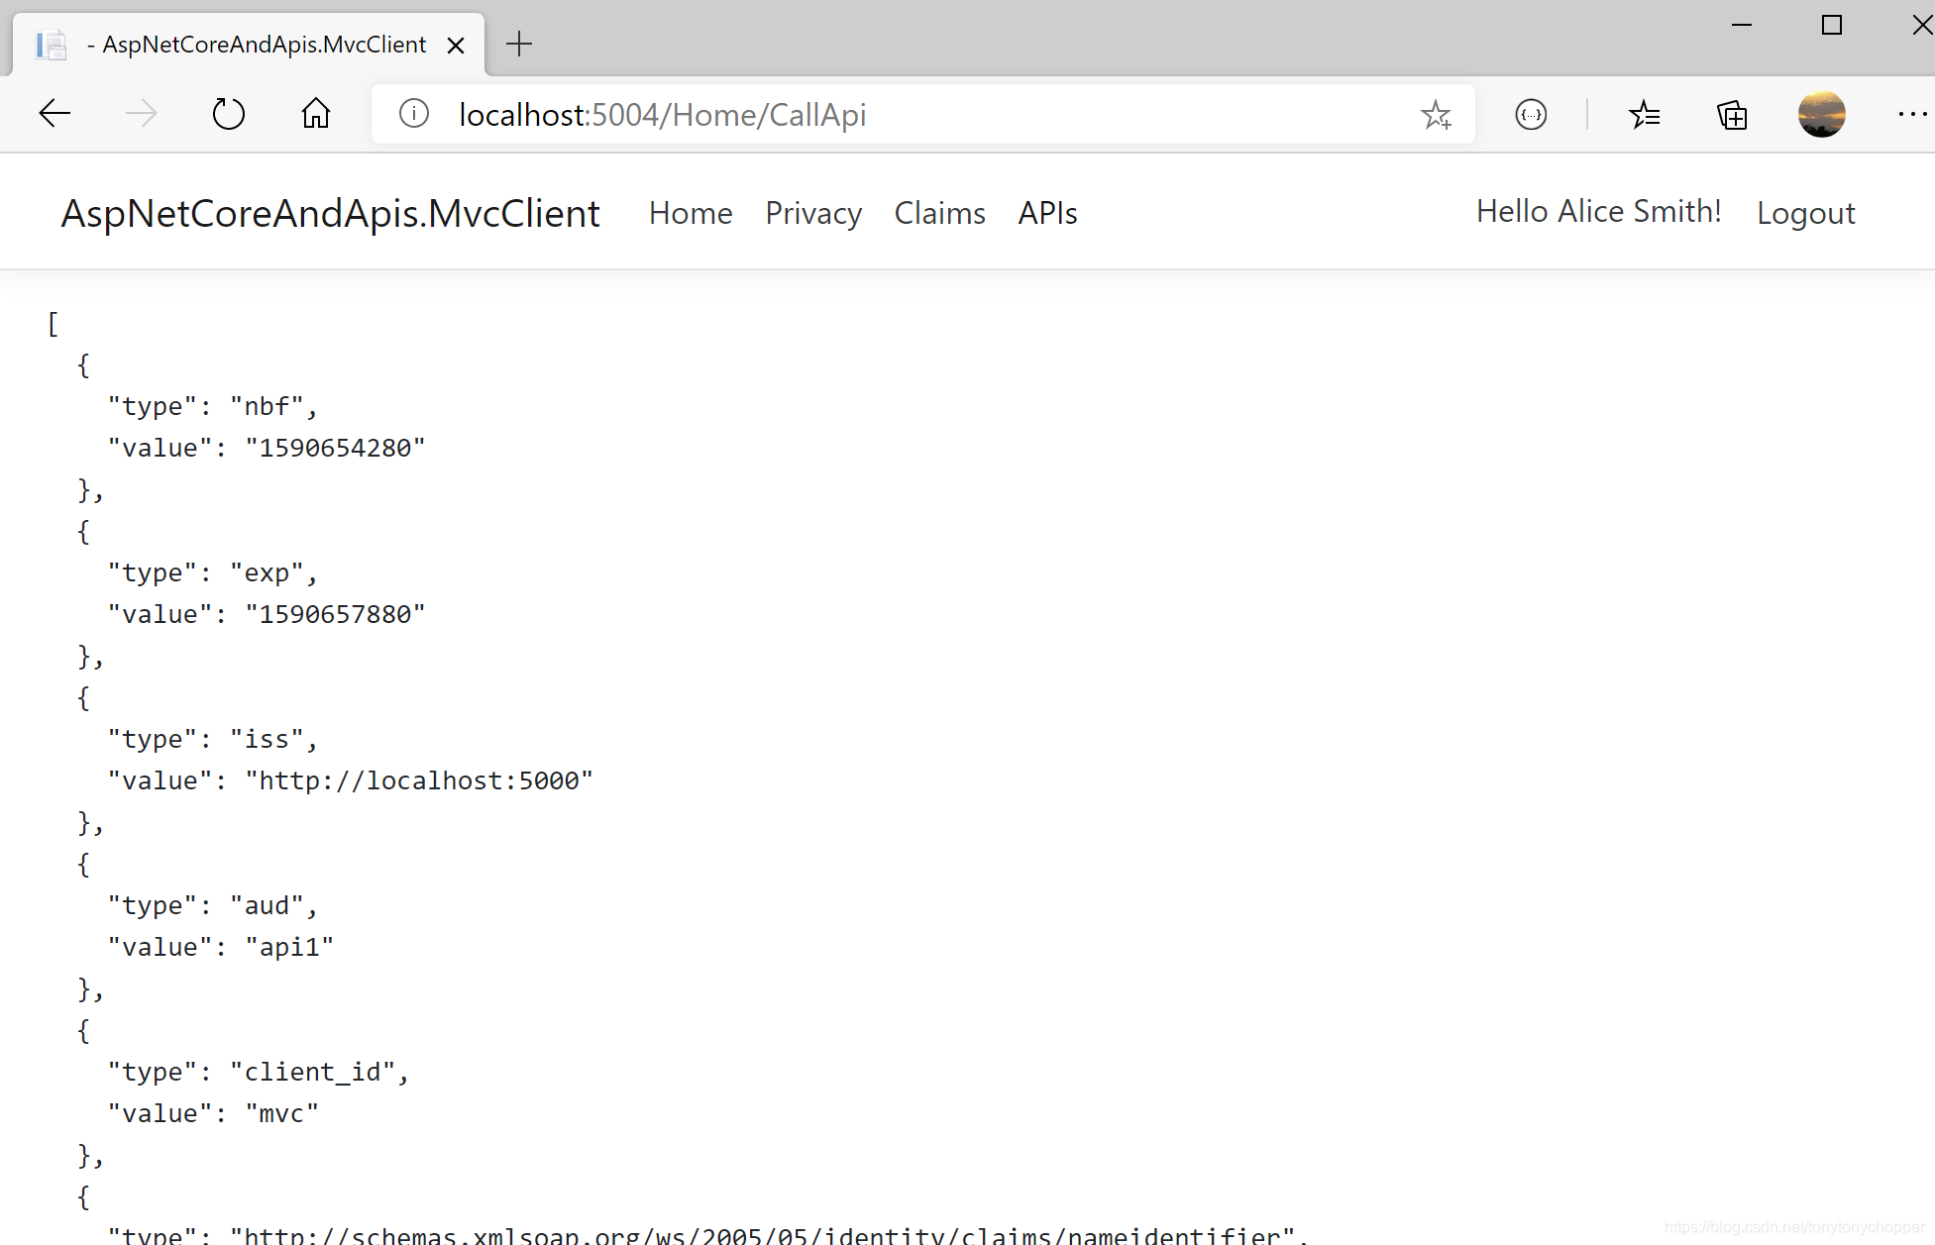Add this page to favorites
The height and width of the screenshot is (1245, 1935).
[1436, 114]
